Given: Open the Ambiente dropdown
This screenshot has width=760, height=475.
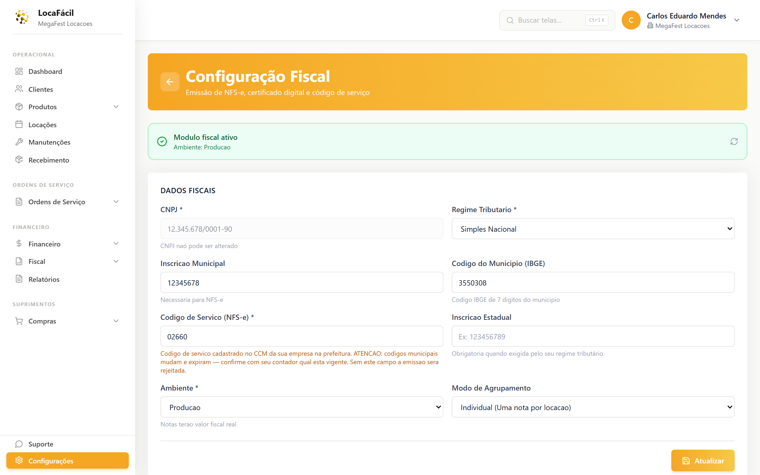Looking at the screenshot, I should (301, 407).
